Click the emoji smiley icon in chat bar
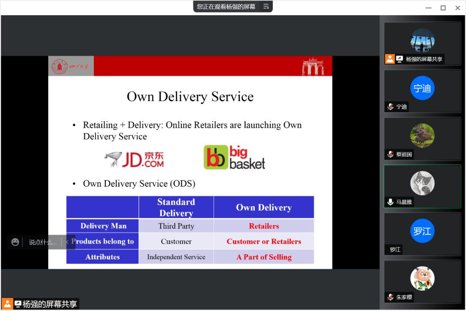This screenshot has height=311, width=466. point(15,242)
